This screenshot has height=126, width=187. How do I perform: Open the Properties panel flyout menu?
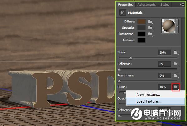point(182,5)
